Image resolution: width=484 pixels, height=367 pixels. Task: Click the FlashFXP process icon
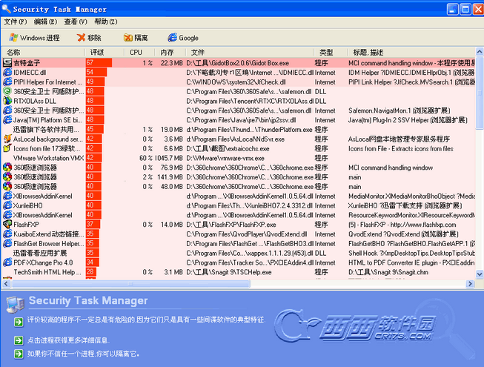[7, 225]
